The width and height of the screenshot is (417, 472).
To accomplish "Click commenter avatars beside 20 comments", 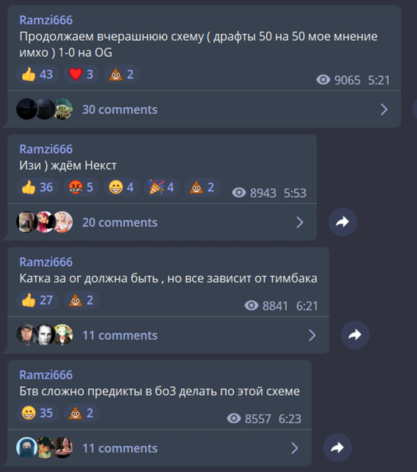I will (x=44, y=222).
